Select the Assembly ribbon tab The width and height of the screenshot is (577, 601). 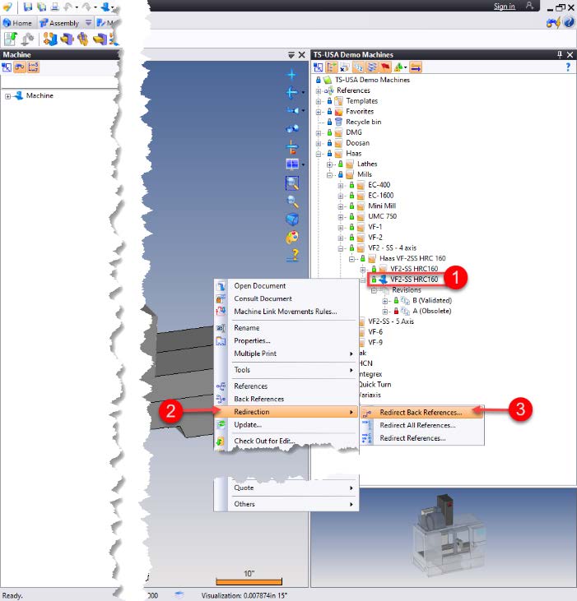(x=60, y=23)
